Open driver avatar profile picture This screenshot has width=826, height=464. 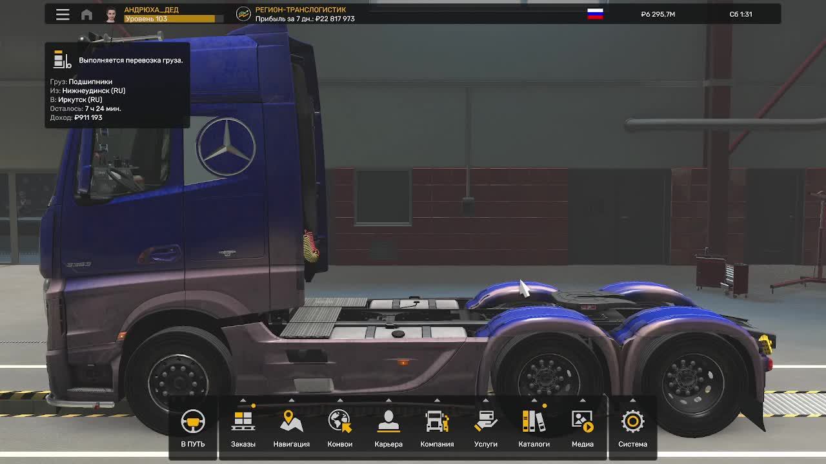pyautogui.click(x=111, y=14)
